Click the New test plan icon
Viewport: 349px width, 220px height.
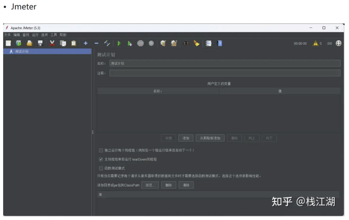pos(8,43)
